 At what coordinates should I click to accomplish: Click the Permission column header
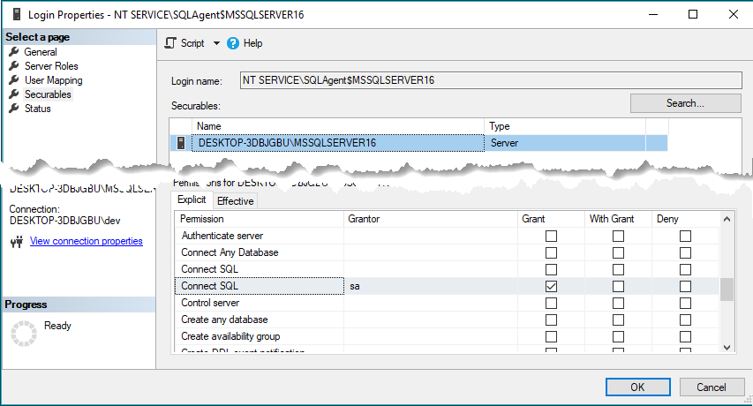click(260, 219)
